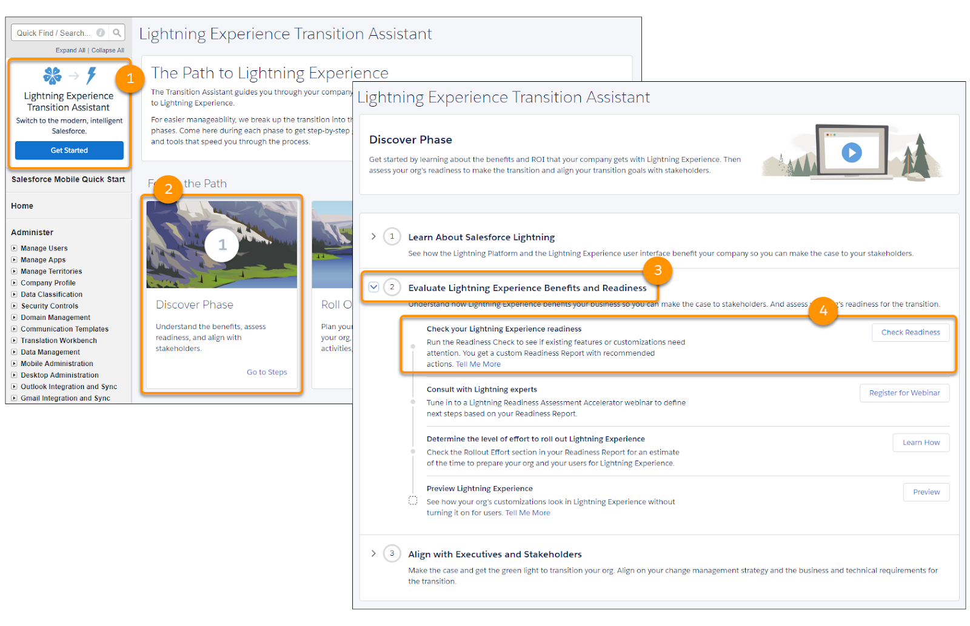
Task: Click the Discover Phase mountain image
Action: (x=222, y=244)
